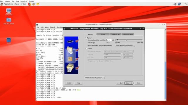Select the Trash desktop icon
This screenshot has width=188, height=105.
9,41
